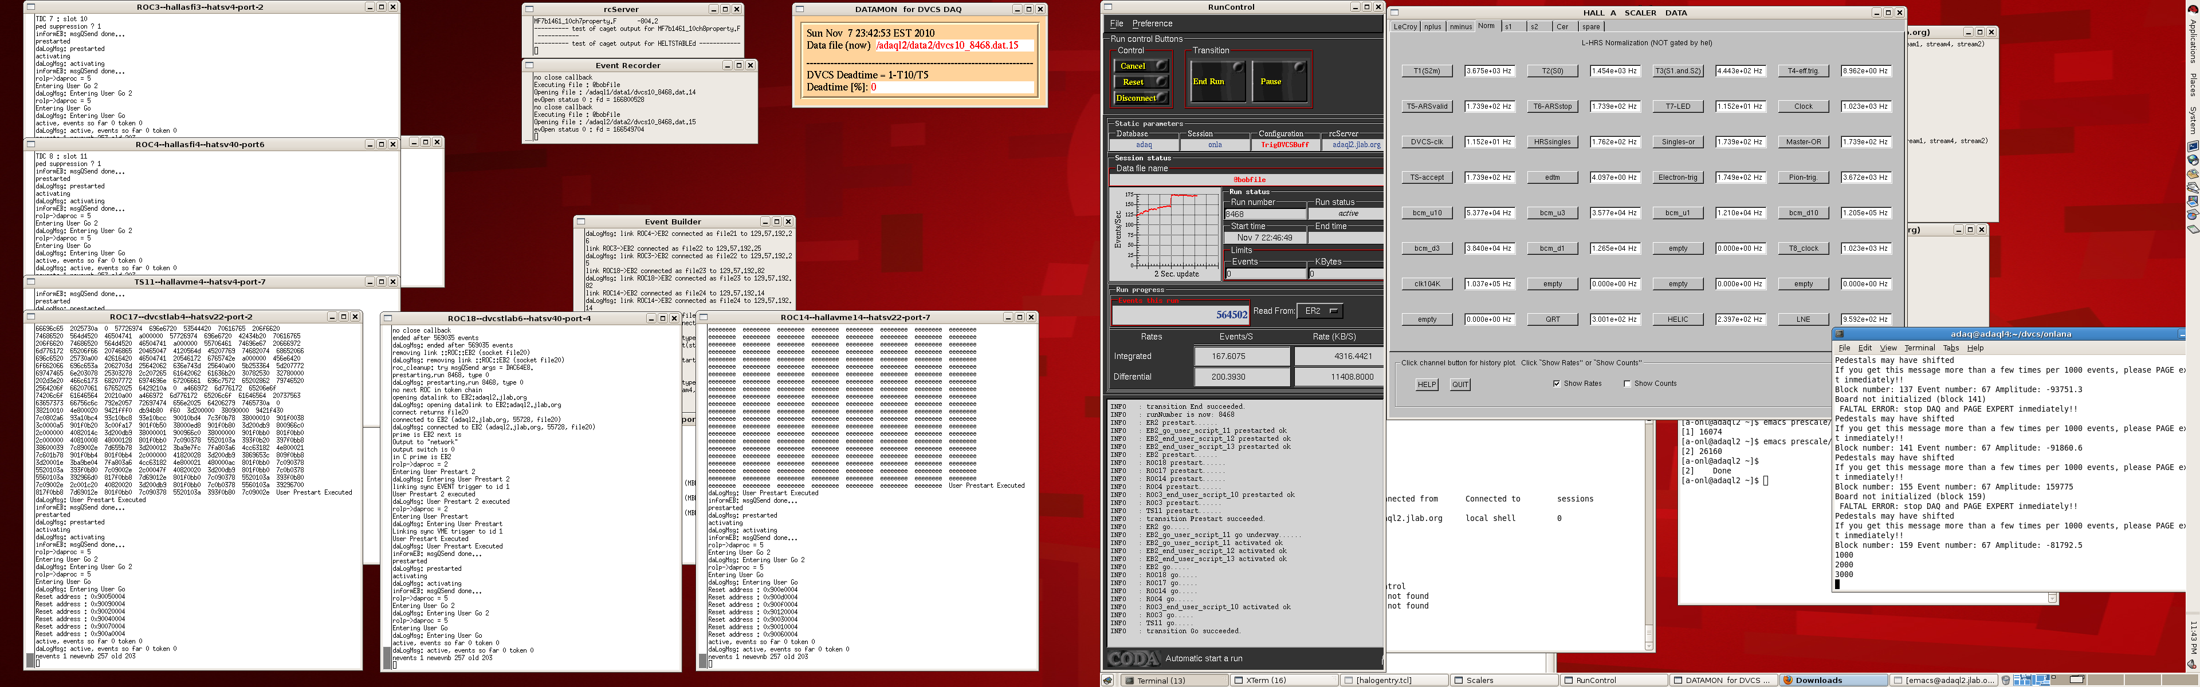Expand the Read From ER2 dropdown
Image resolution: width=2200 pixels, height=687 pixels.
(1321, 311)
